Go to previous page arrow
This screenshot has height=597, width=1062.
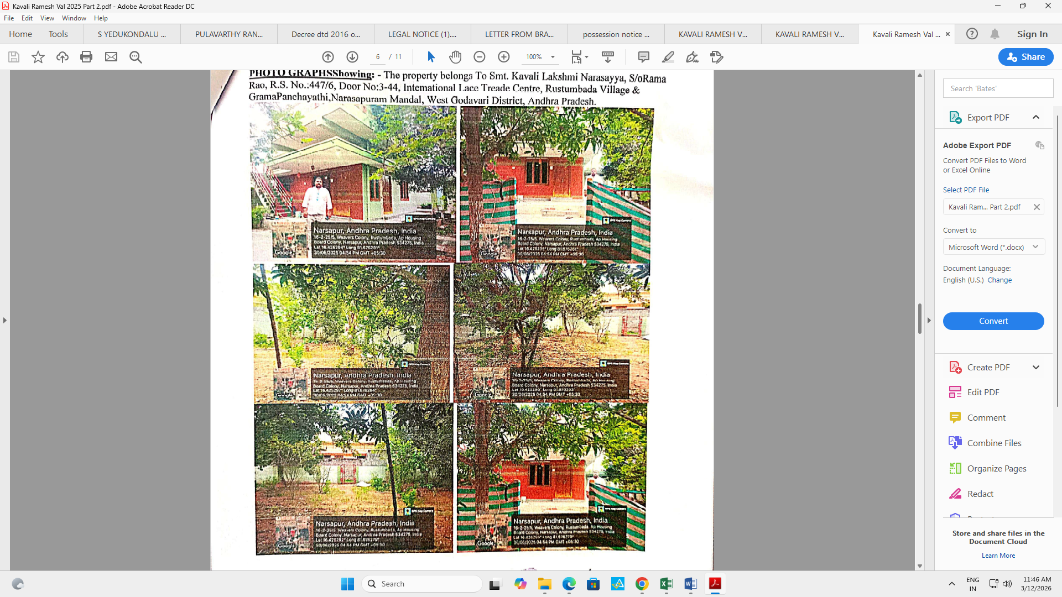click(x=328, y=57)
